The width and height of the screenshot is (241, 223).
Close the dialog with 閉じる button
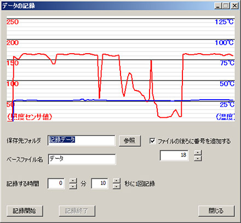pyautogui.click(x=216, y=211)
